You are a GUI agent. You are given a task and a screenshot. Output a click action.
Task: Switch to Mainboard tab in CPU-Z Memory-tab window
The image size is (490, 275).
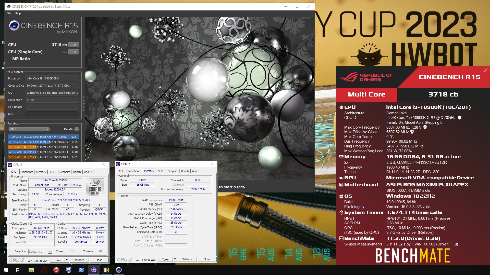pos(135,171)
